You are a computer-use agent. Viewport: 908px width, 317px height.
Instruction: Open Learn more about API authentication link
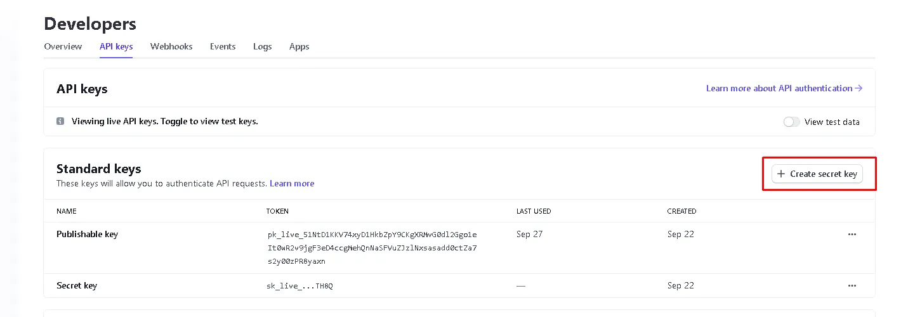pos(784,88)
